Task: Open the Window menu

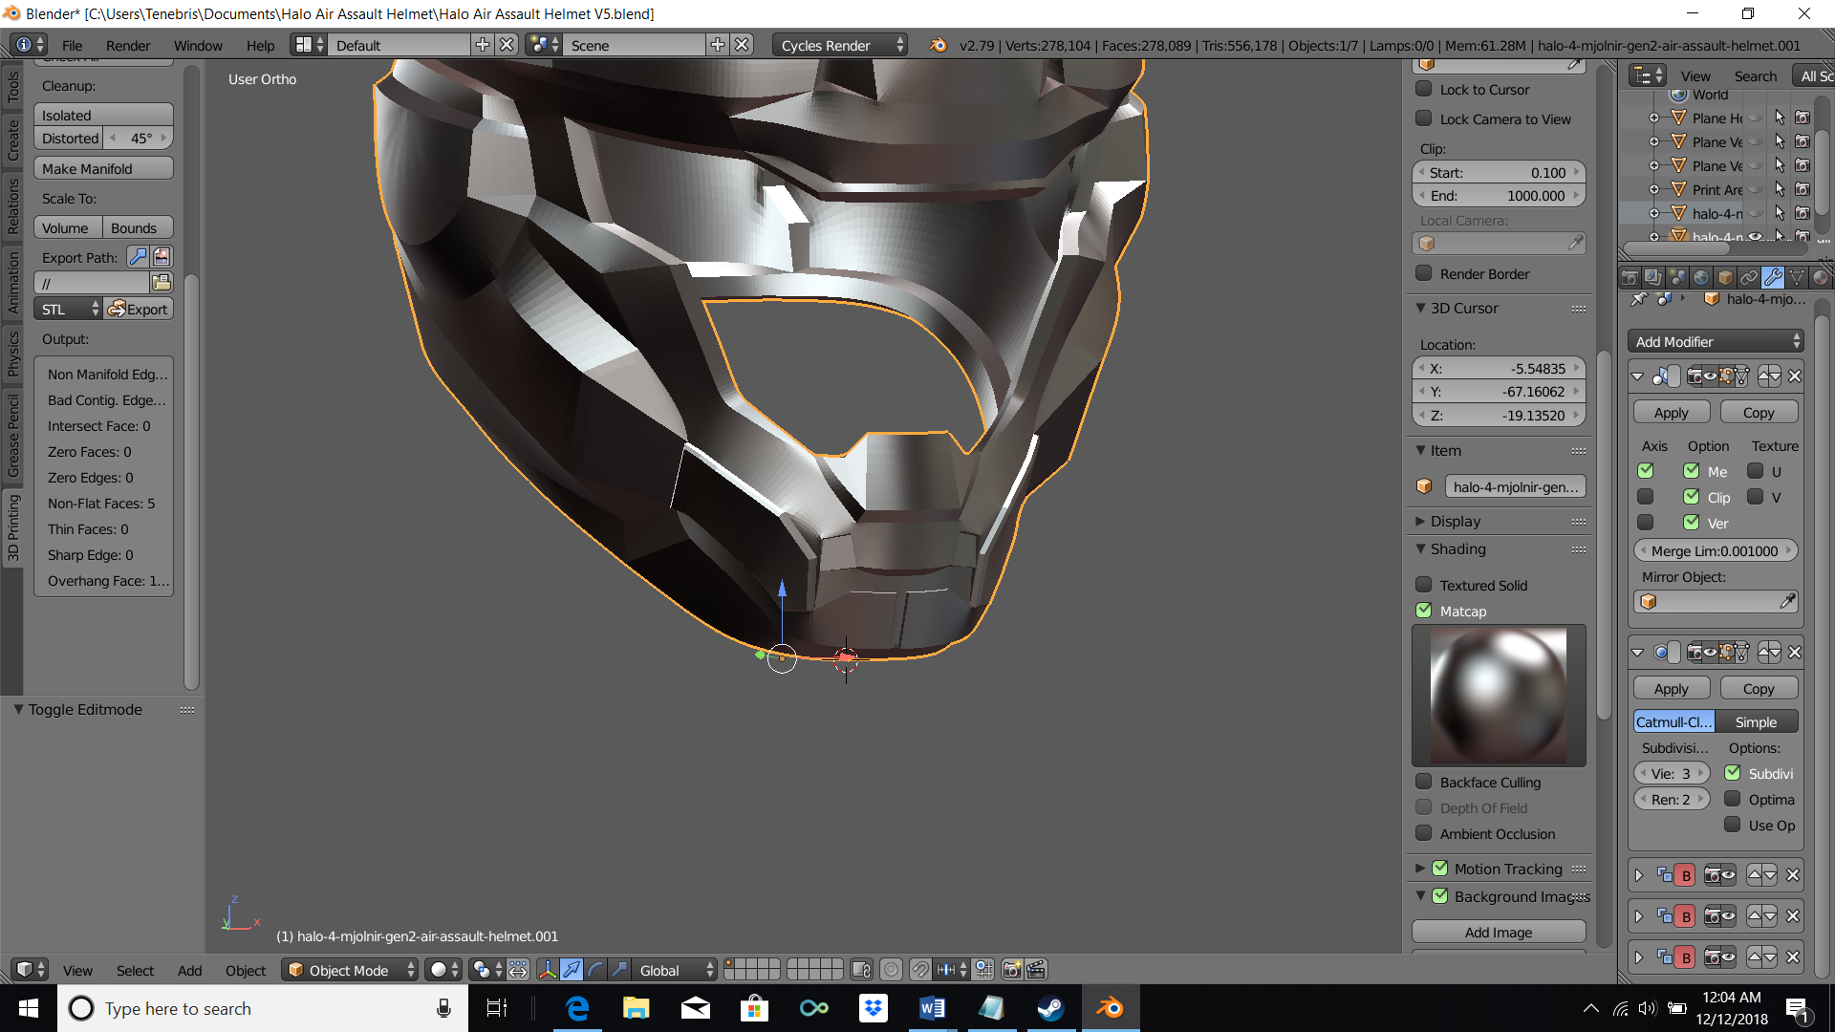Action: tap(198, 45)
